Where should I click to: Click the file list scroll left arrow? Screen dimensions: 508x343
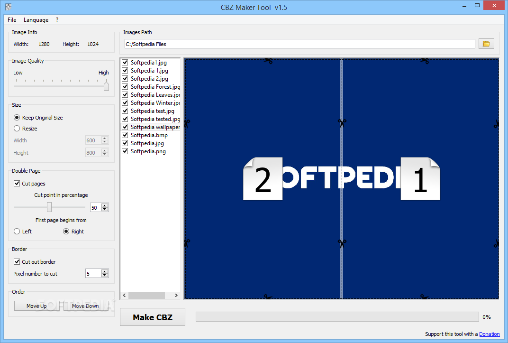[x=124, y=296]
